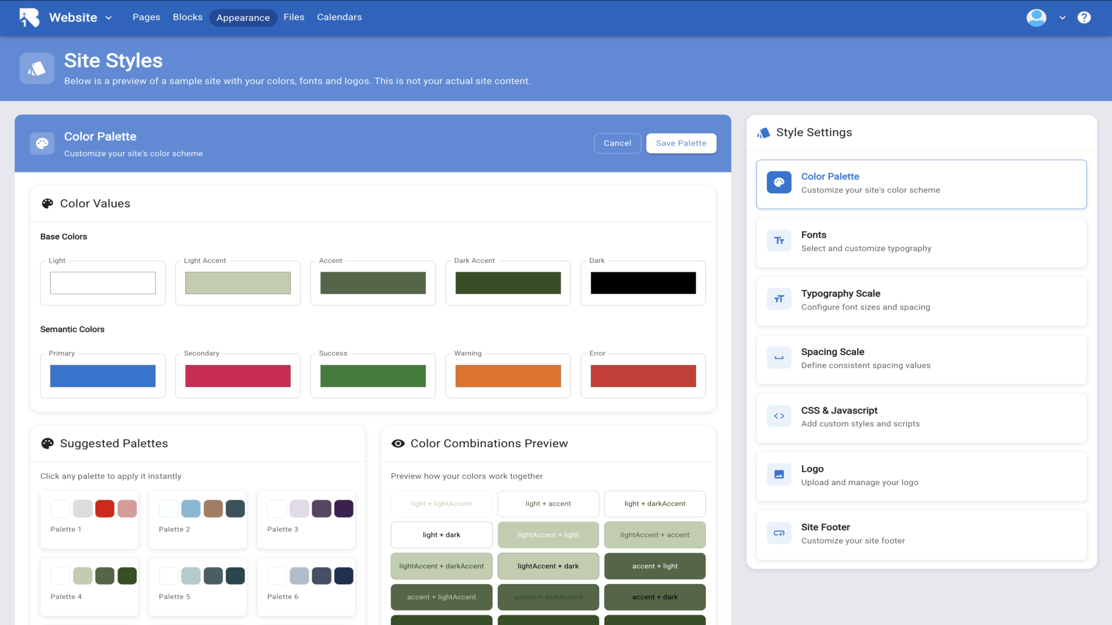Open the Fonts typography icon
The width and height of the screenshot is (1112, 625).
click(779, 241)
